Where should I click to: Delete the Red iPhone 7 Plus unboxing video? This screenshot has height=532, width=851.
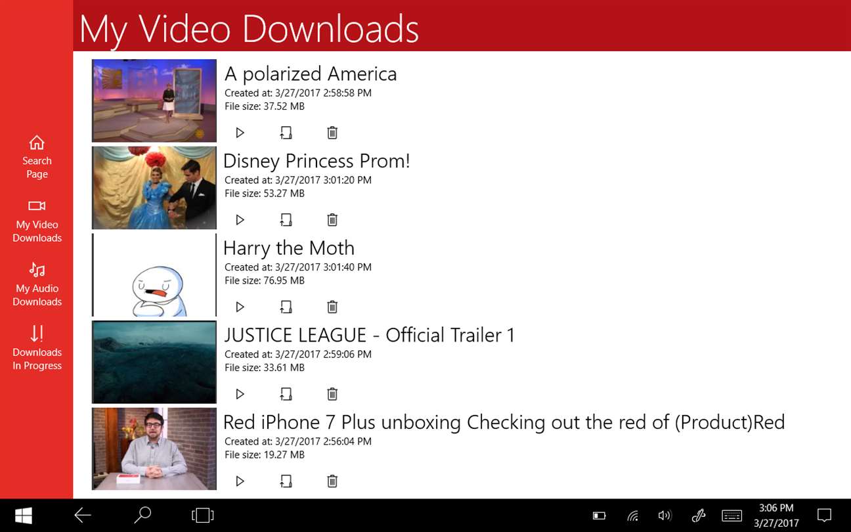click(332, 481)
